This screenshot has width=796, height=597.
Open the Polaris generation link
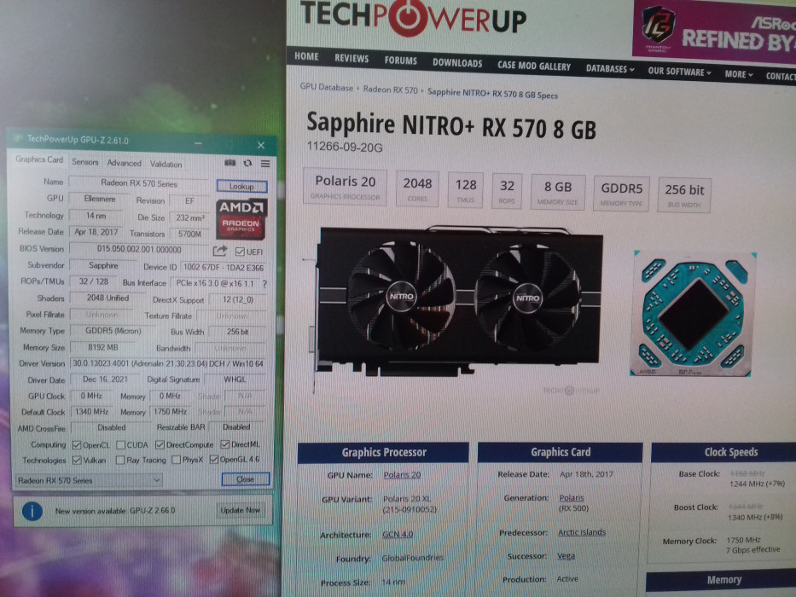(x=572, y=497)
